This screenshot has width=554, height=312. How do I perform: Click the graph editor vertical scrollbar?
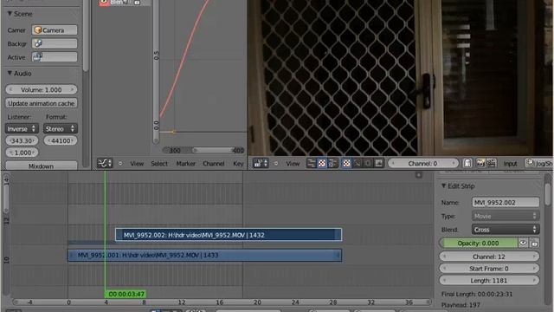(156, 71)
